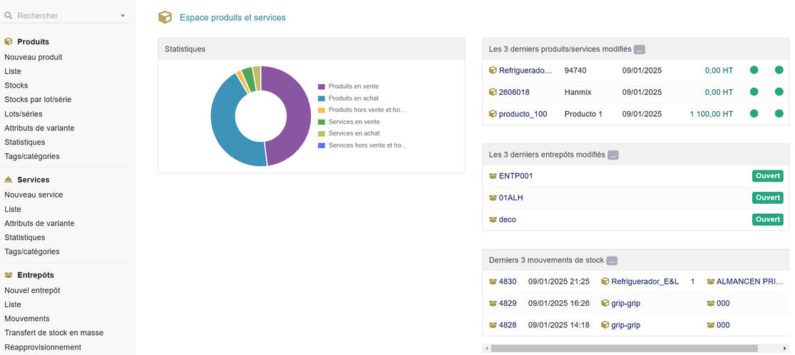This screenshot has width=795, height=355.
Task: Expand full list of stock movements
Action: pyautogui.click(x=612, y=261)
